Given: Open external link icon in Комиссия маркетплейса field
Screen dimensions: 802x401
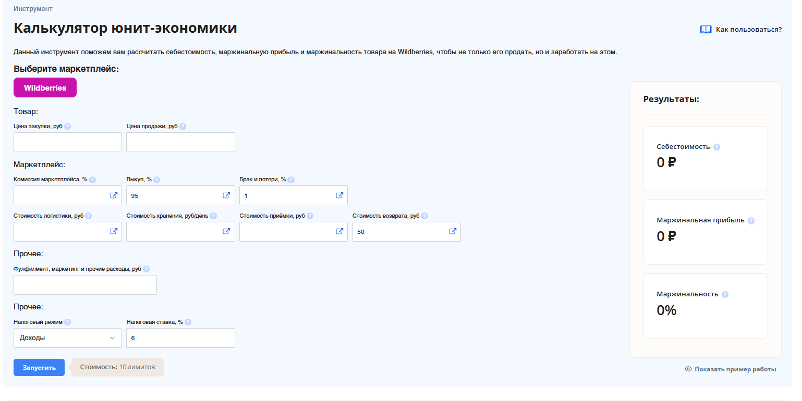Looking at the screenshot, I should click(114, 195).
